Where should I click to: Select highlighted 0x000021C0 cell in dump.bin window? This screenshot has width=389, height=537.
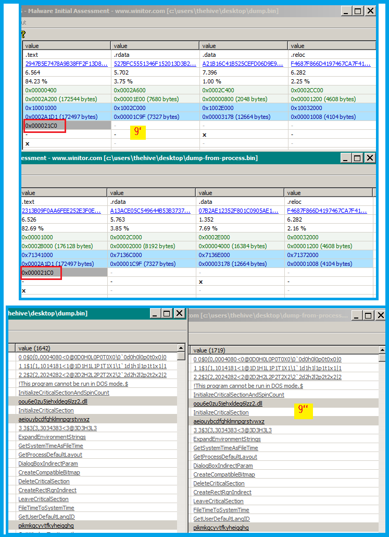(44, 126)
